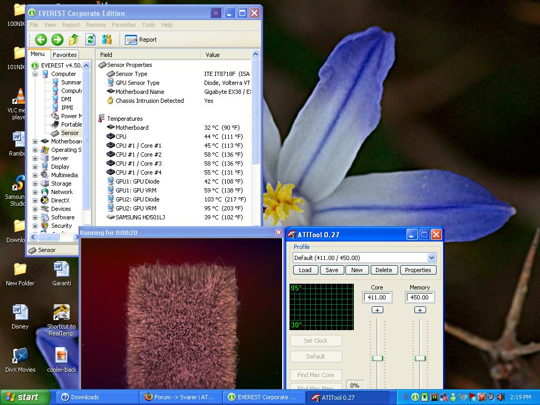Open the File menu in EVEREST

pyautogui.click(x=34, y=25)
